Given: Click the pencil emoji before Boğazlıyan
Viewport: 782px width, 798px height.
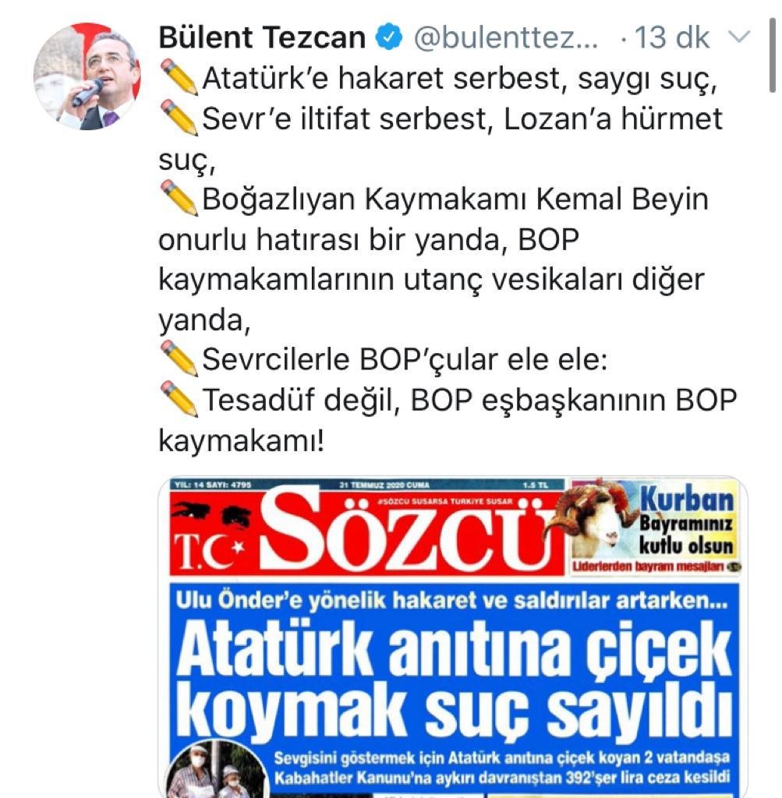Looking at the screenshot, I should (x=179, y=198).
